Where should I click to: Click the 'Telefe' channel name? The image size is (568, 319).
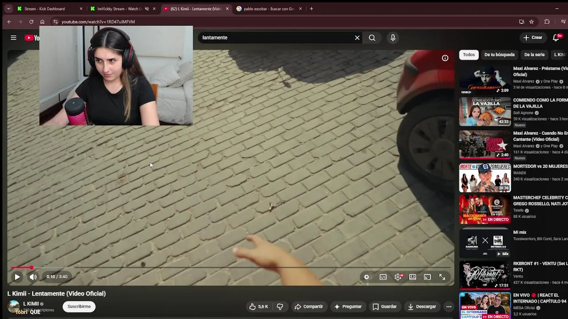(518, 210)
